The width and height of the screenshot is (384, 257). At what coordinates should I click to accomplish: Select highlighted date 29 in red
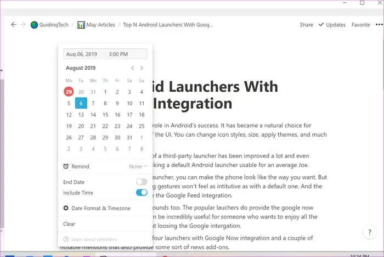pyautogui.click(x=69, y=92)
